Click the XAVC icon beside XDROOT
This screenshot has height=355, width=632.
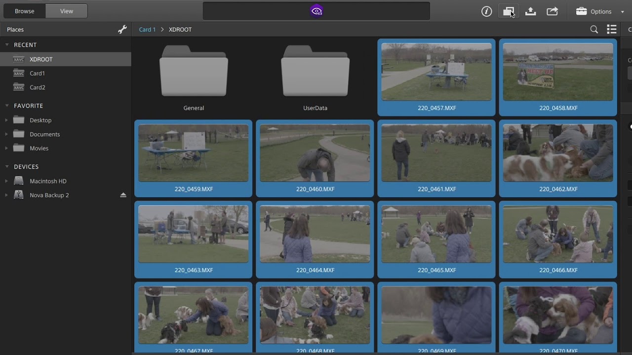pyautogui.click(x=19, y=59)
